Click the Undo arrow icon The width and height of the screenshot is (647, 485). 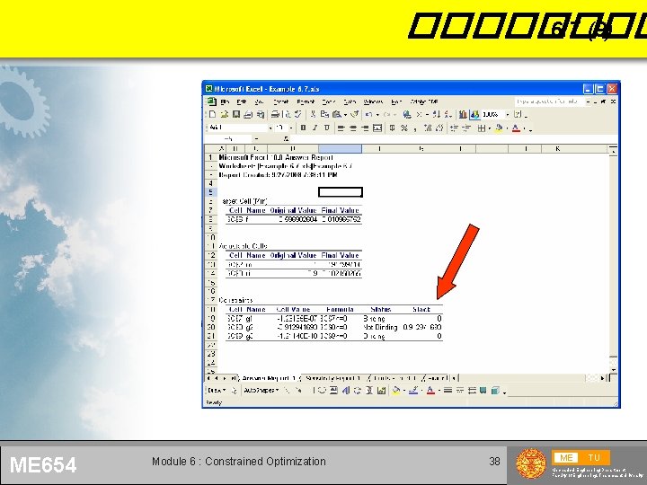[369, 115]
